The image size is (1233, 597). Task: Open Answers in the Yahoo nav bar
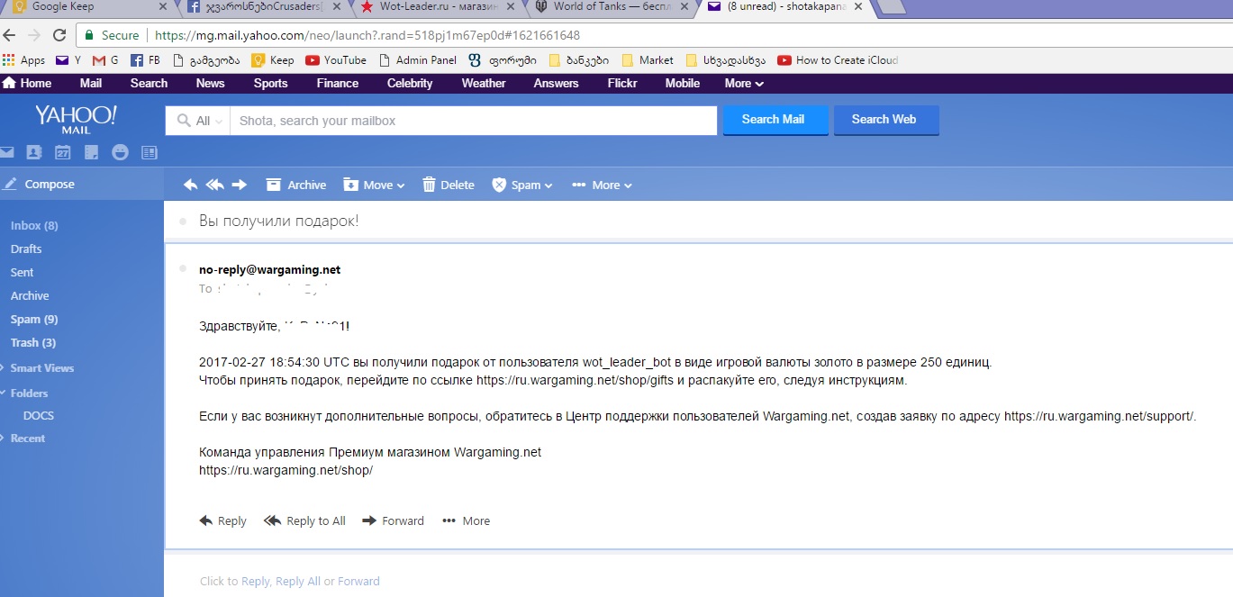[556, 83]
